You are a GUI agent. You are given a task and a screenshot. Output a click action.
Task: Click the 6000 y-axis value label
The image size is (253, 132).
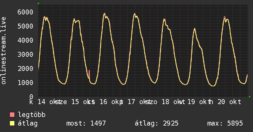click(25, 12)
